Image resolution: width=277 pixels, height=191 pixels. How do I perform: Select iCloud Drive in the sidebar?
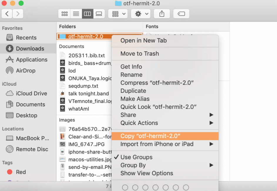click(x=29, y=93)
